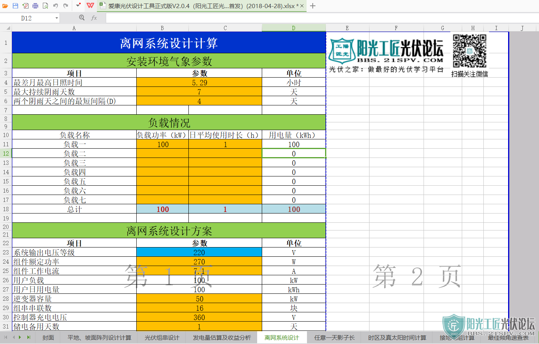The width and height of the screenshot is (539, 344).
Task: Select the 储电备用天数 label cell
Action: pos(75,326)
